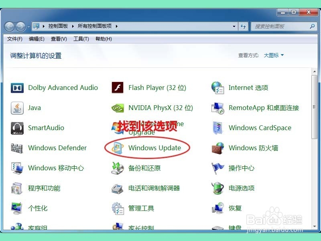Open the 备份和还原 icon

point(118,168)
